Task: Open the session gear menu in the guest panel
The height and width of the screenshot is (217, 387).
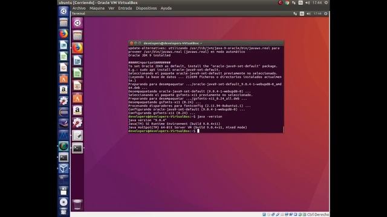Action: pos(326,13)
